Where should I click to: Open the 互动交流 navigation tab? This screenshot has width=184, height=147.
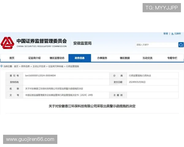(x=148, y=58)
